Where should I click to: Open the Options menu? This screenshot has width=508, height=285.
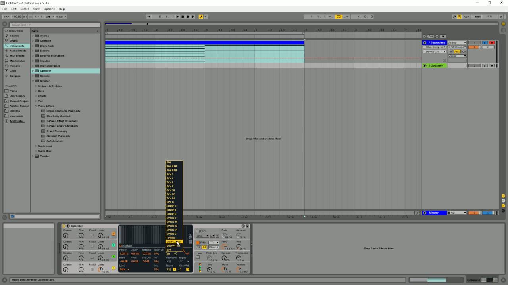tap(49, 9)
